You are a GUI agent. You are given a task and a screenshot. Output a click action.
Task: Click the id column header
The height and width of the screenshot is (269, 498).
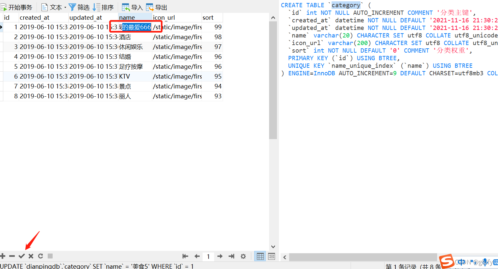point(11,17)
